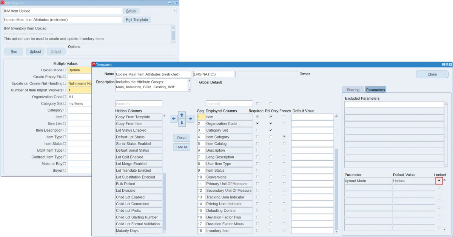This screenshot has width=453, height=237.
Task: Select 'Lot Status Enabled' hidden column
Action: coord(139,130)
